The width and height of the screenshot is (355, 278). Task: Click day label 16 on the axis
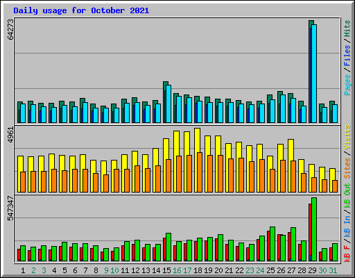(x=177, y=270)
